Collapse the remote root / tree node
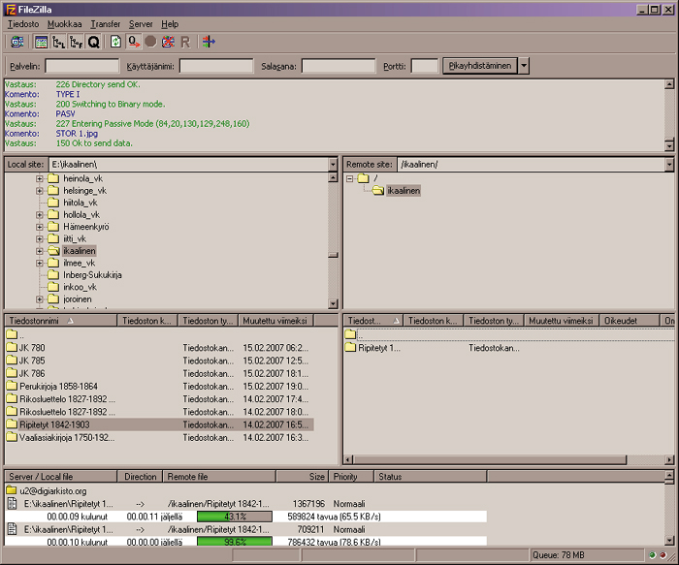This screenshot has width=679, height=565. (x=350, y=178)
